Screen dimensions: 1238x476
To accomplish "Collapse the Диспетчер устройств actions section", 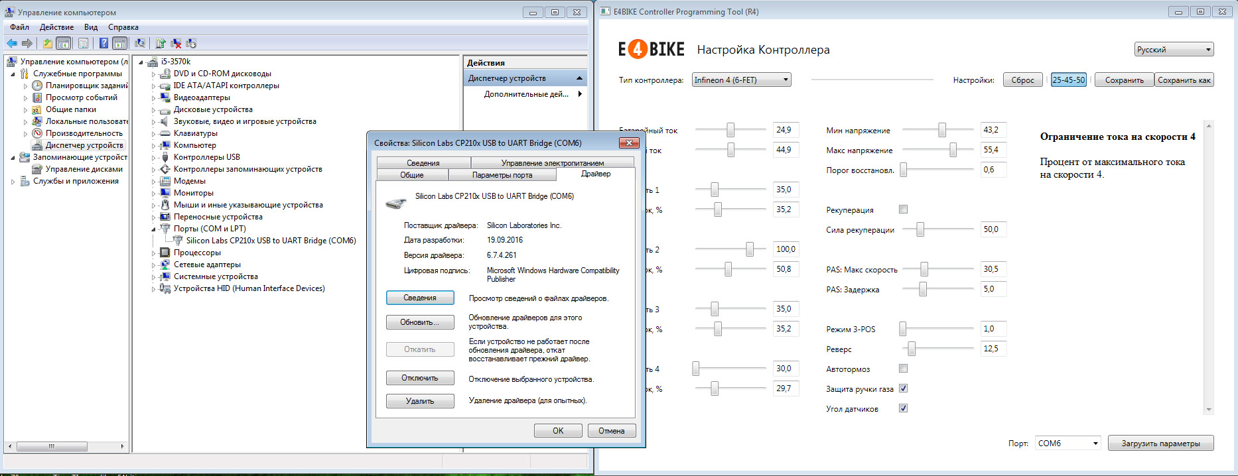I will 579,78.
